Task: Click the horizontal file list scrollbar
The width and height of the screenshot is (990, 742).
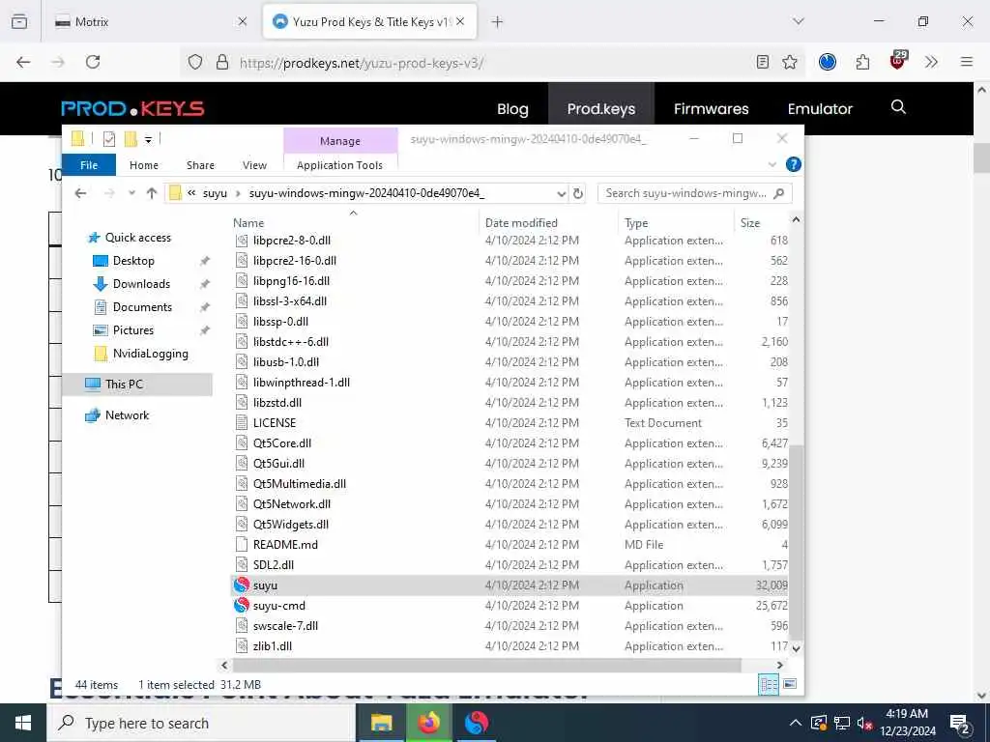Action: pyautogui.click(x=486, y=665)
